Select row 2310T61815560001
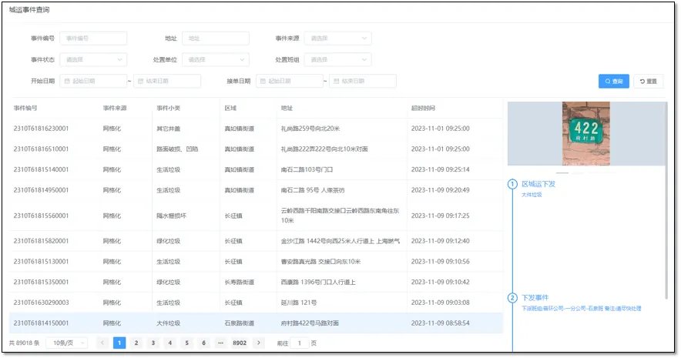This screenshot has height=358, width=681. click(256, 216)
